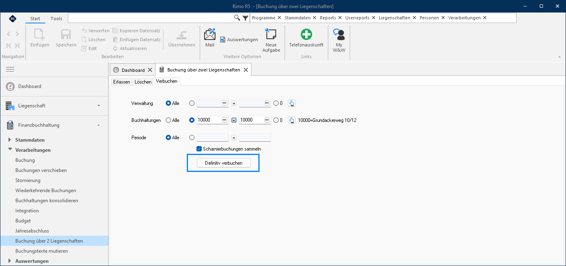Click the first Periode input field
This screenshot has width=566, height=266.
click(213, 138)
